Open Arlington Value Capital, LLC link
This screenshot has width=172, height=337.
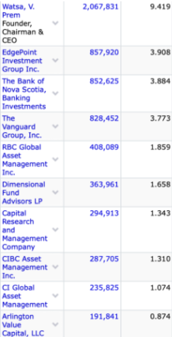coord(23,325)
